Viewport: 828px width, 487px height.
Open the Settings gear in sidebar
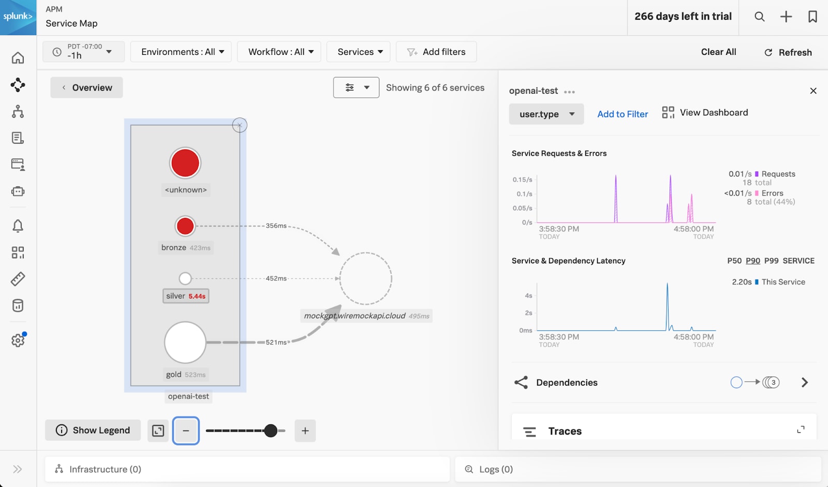pos(18,340)
